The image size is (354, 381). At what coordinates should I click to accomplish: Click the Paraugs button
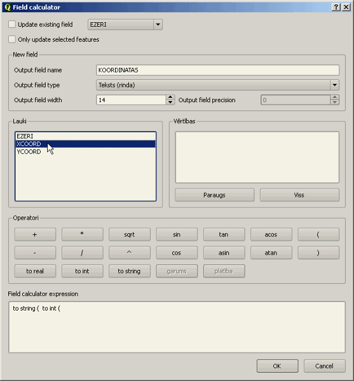214,195
